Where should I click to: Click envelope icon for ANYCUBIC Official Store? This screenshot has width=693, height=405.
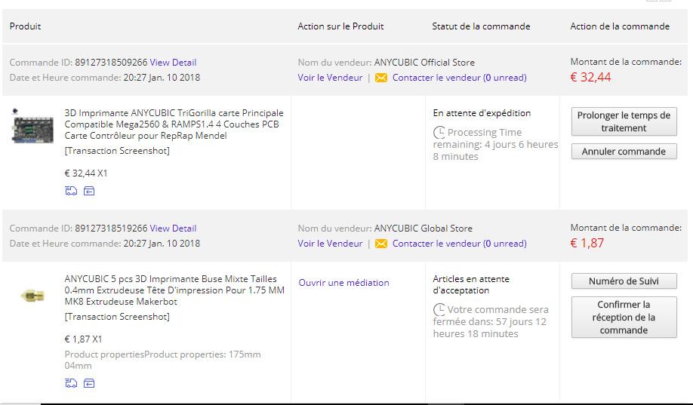click(x=381, y=78)
